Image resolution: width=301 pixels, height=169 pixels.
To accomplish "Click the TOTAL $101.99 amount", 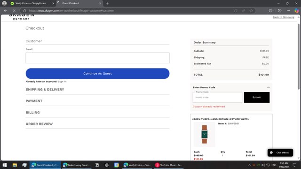I will (x=263, y=75).
